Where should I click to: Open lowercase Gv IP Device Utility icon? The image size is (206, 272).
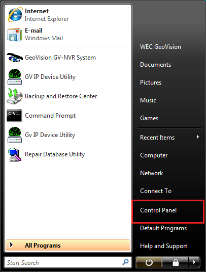point(15,135)
